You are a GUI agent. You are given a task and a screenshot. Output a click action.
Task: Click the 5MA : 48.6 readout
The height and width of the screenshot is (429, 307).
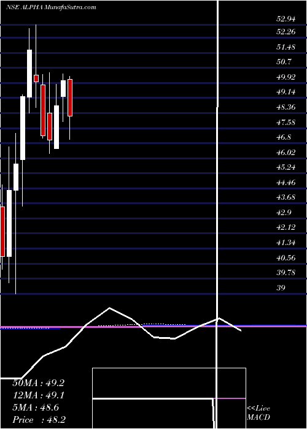click(x=36, y=408)
